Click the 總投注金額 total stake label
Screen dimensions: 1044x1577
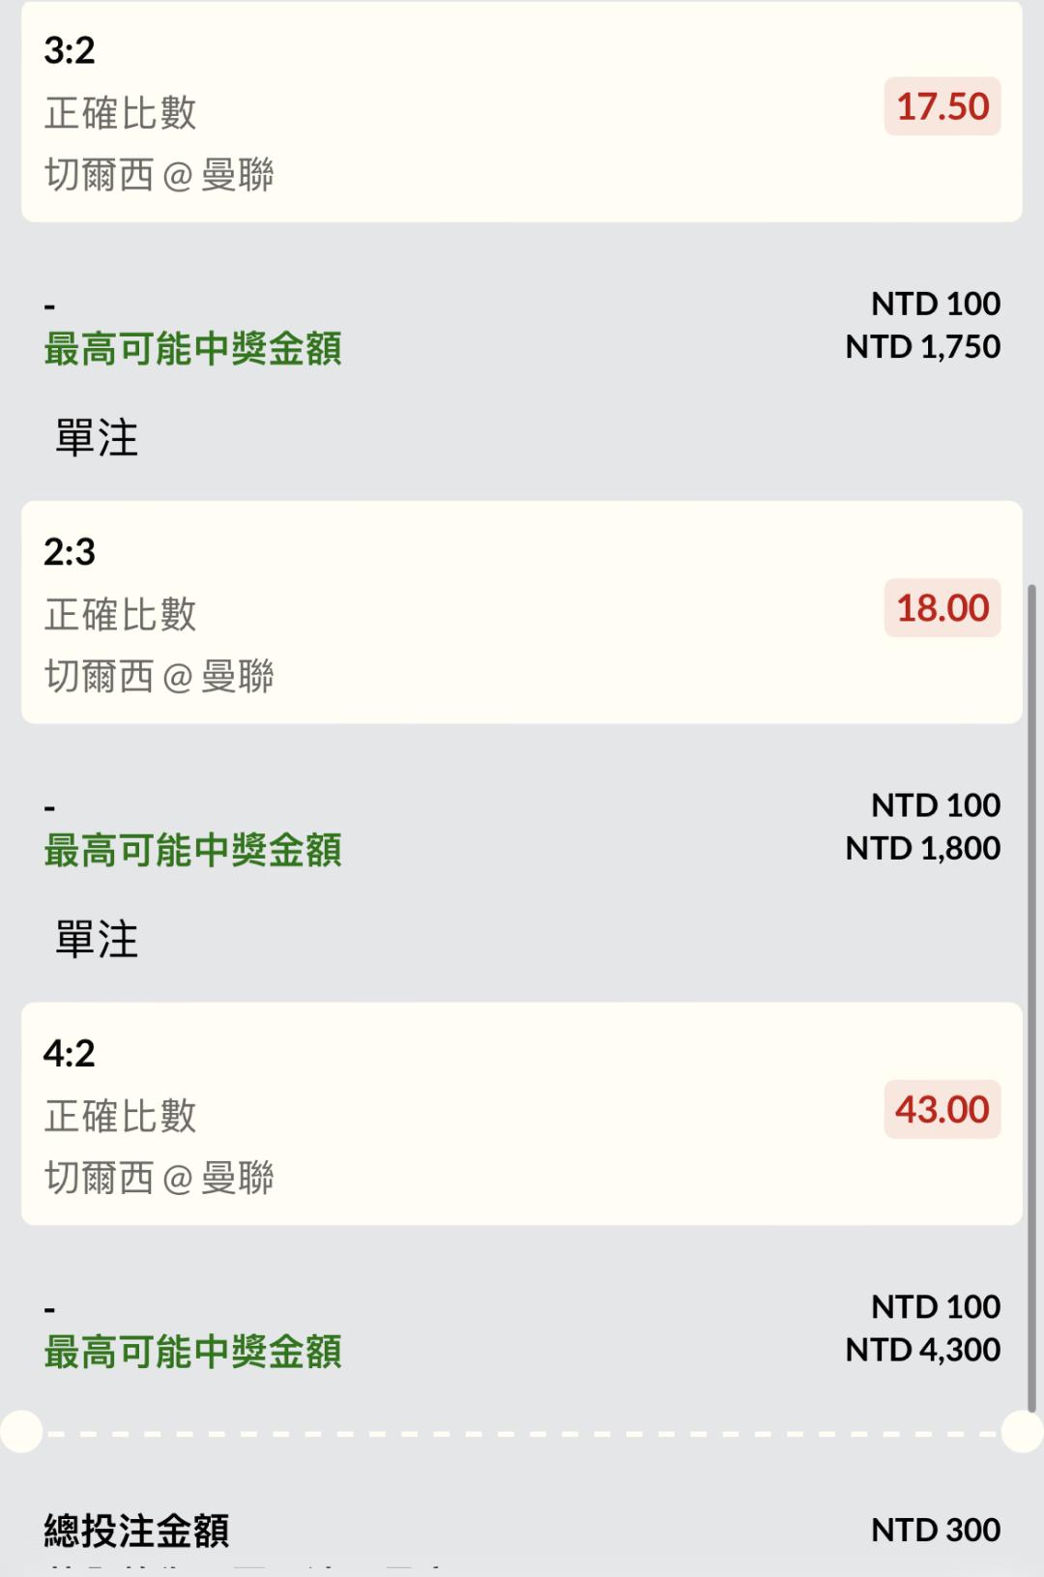[x=136, y=1531]
